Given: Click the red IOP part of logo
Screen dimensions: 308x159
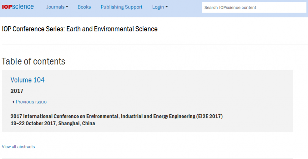Looking at the screenshot, I should (7, 7).
